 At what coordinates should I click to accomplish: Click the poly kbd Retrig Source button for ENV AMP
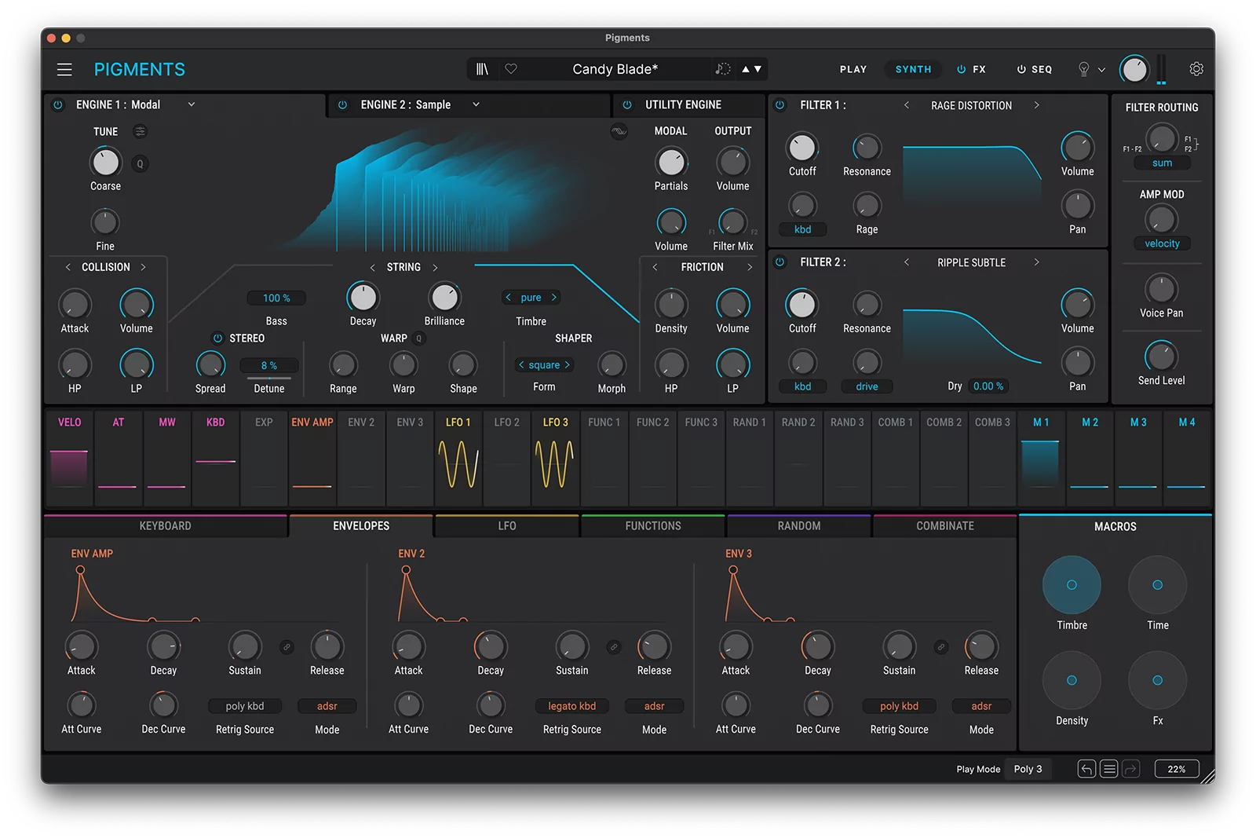244,706
